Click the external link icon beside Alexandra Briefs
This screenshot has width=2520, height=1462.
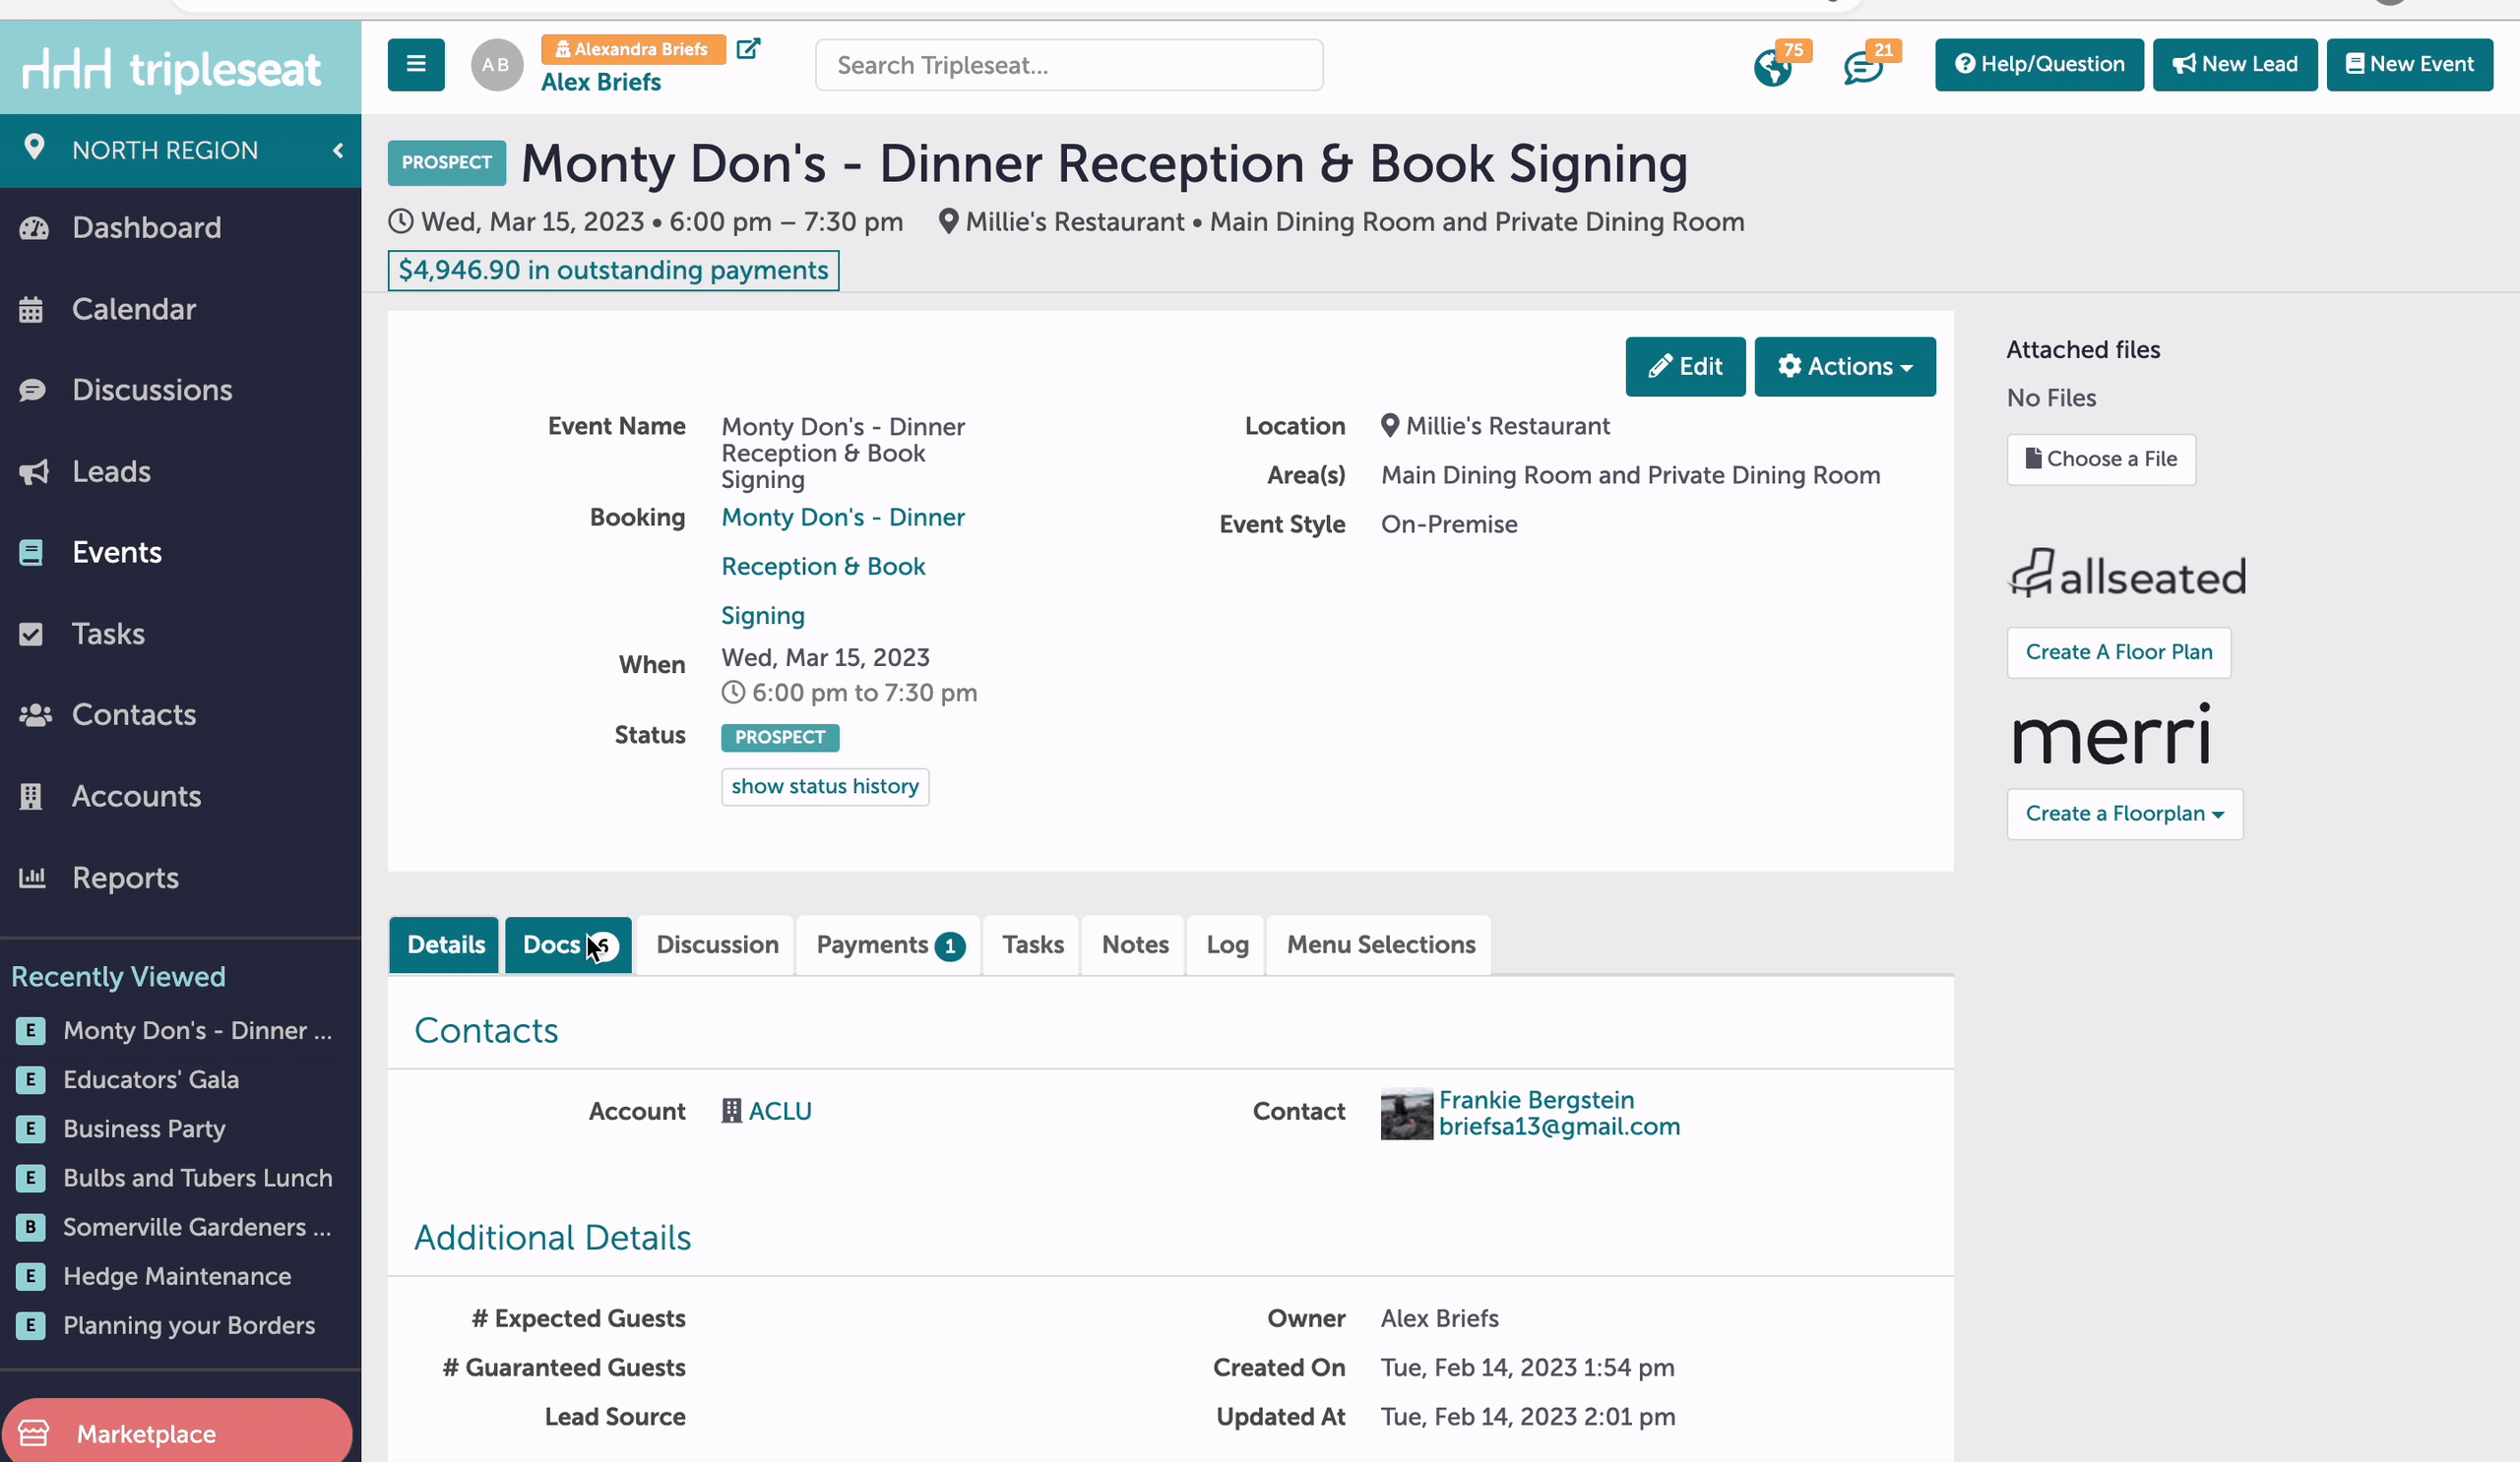(x=748, y=49)
